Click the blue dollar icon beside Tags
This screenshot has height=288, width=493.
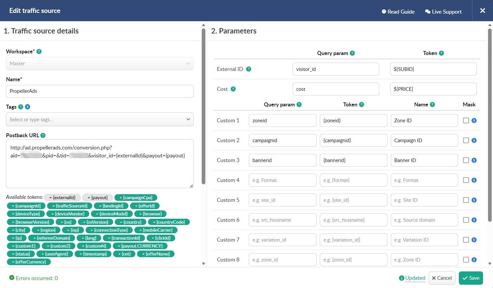28,107
